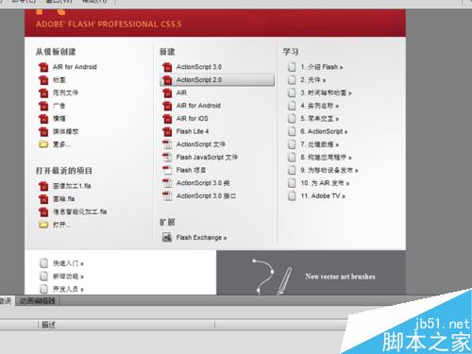Open the first recent .fla file
The image size is (472, 354).
(72, 186)
